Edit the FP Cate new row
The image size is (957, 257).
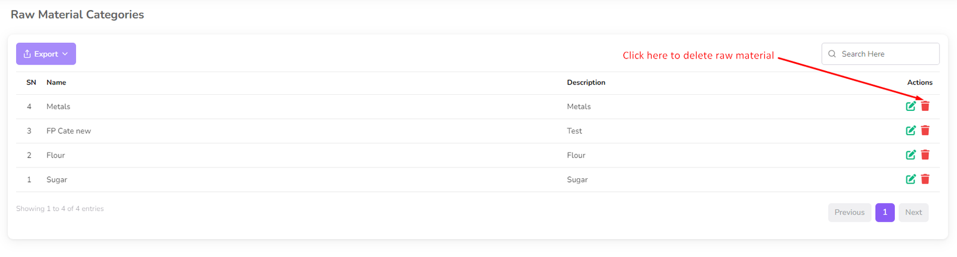point(910,131)
